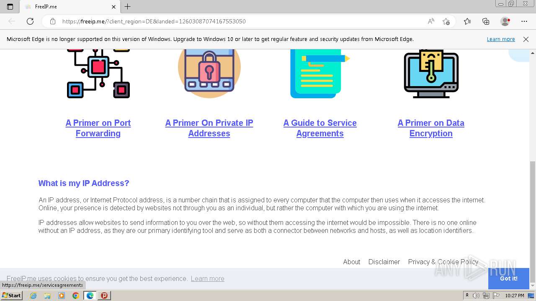Click the padlock private IP illustration
This screenshot has width=536, height=301.
point(209,74)
